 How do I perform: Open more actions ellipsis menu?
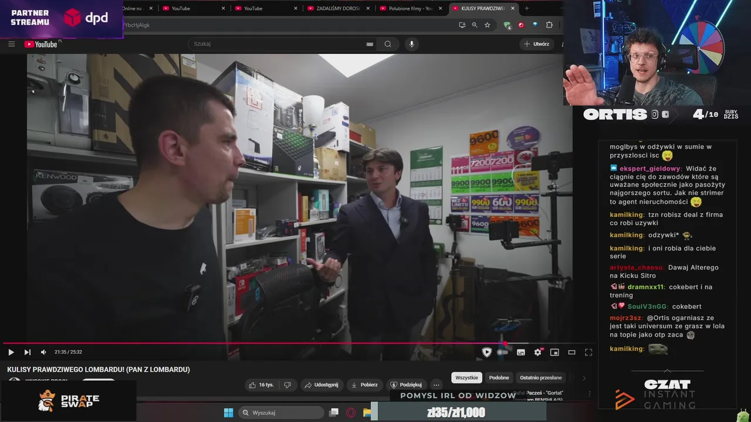436,384
